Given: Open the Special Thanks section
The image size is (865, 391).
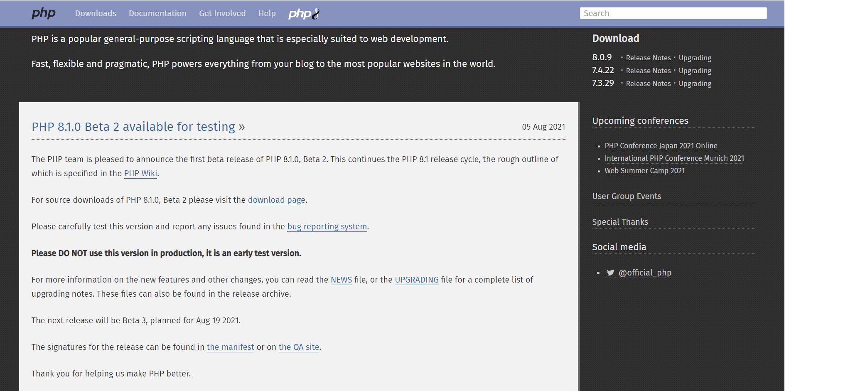Looking at the screenshot, I should tap(620, 222).
